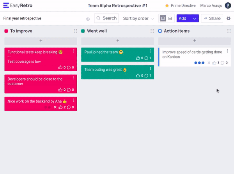Click the Add button
The height and width of the screenshot is (174, 234).
[183, 18]
